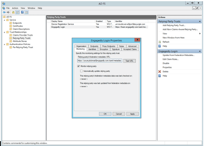
Task: Click Add Non-Claims-Aware Relying Party... action
Action: (180, 30)
